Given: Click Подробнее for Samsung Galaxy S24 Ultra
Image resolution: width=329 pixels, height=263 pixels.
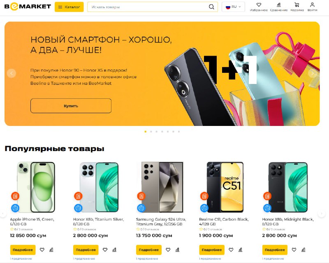Looking at the screenshot, I should pyautogui.click(x=149, y=250).
